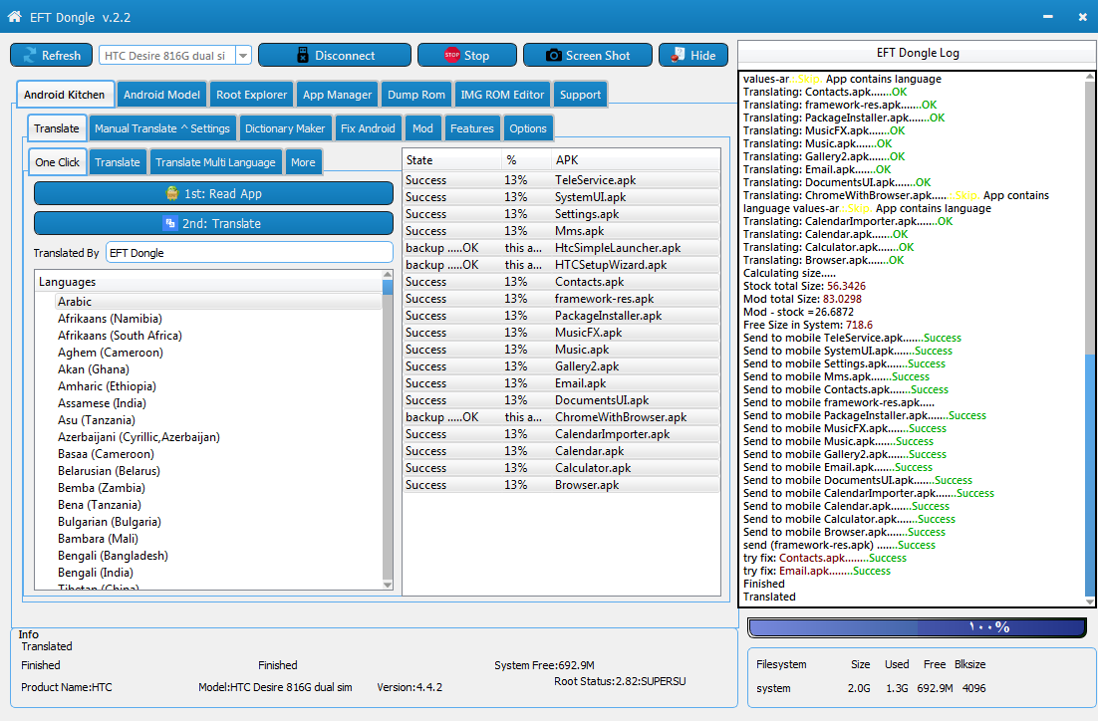Select the Browser.apk row
This screenshot has width=1098, height=721.
pyautogui.click(x=562, y=485)
